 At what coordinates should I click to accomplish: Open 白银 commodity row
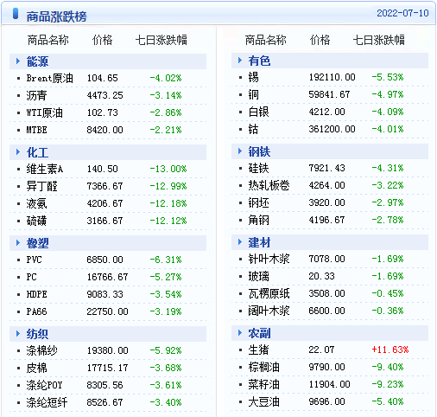pyautogui.click(x=330, y=112)
